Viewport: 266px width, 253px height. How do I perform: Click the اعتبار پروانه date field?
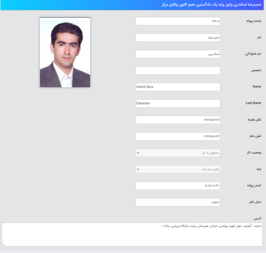click(178, 186)
